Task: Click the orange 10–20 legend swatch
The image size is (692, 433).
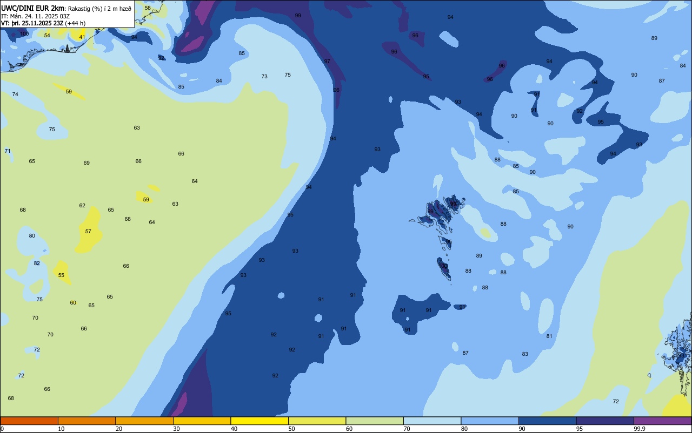Action: click(x=86, y=421)
